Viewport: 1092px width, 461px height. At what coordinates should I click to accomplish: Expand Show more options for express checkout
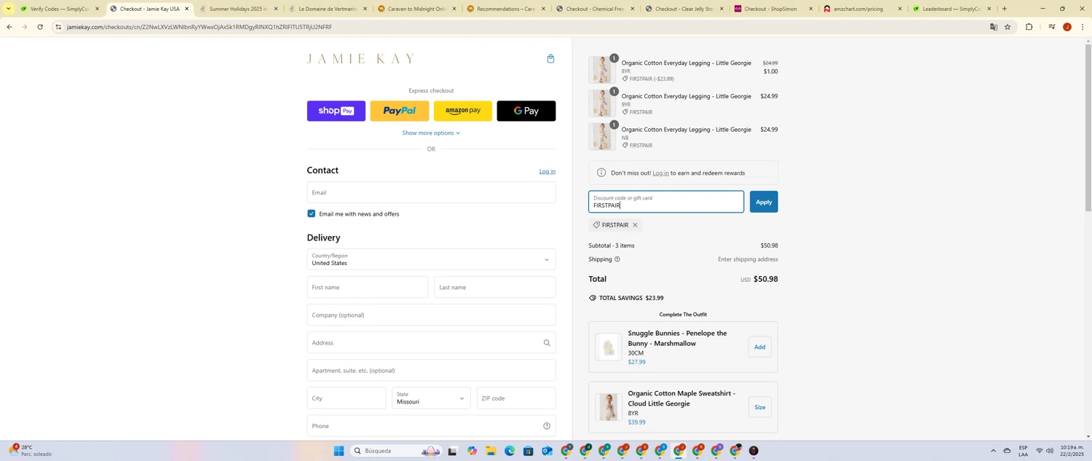click(x=431, y=133)
